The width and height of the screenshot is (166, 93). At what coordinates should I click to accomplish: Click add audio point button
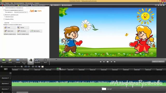pos(10,34)
